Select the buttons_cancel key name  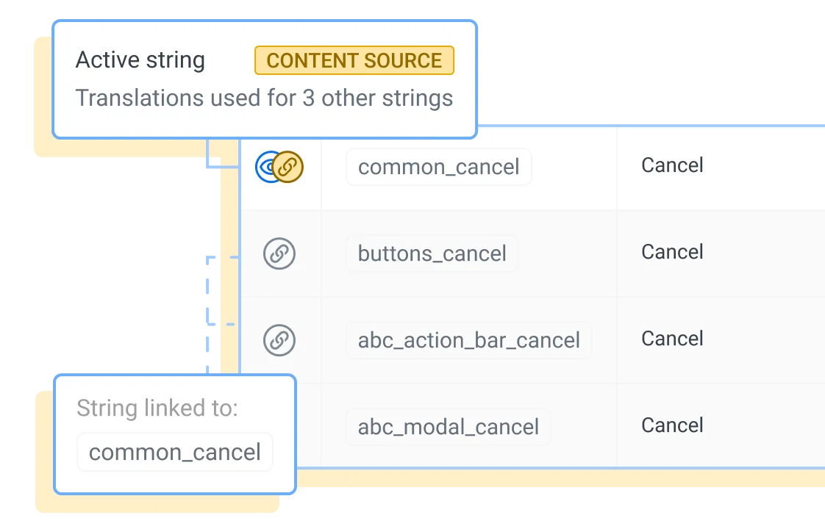point(432,254)
